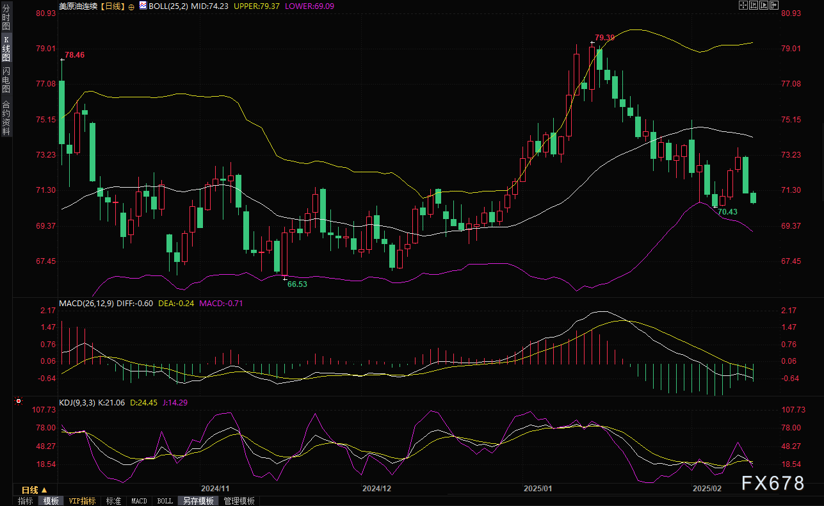
Task: Click the chart axis play icon
Action: click(x=764, y=6)
